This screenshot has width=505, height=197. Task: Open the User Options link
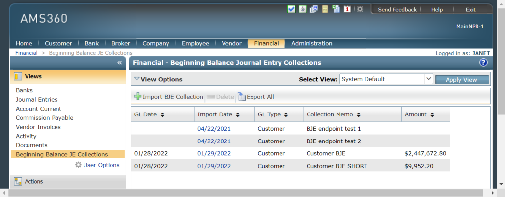(102, 165)
